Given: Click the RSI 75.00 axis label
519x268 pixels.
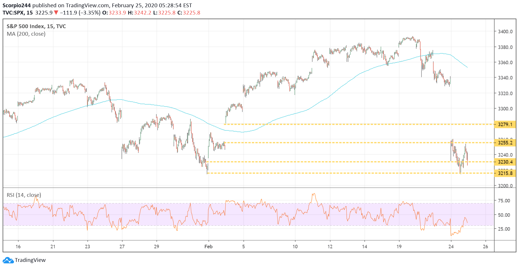Looking at the screenshot, I should click(504, 201).
